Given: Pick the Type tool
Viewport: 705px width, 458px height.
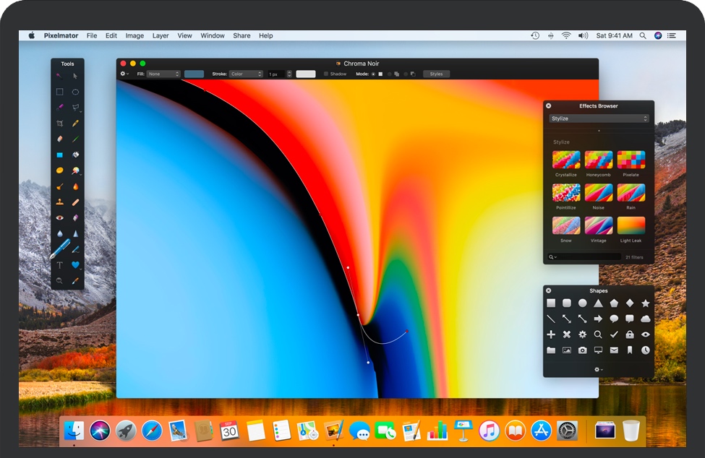Looking at the screenshot, I should point(59,265).
